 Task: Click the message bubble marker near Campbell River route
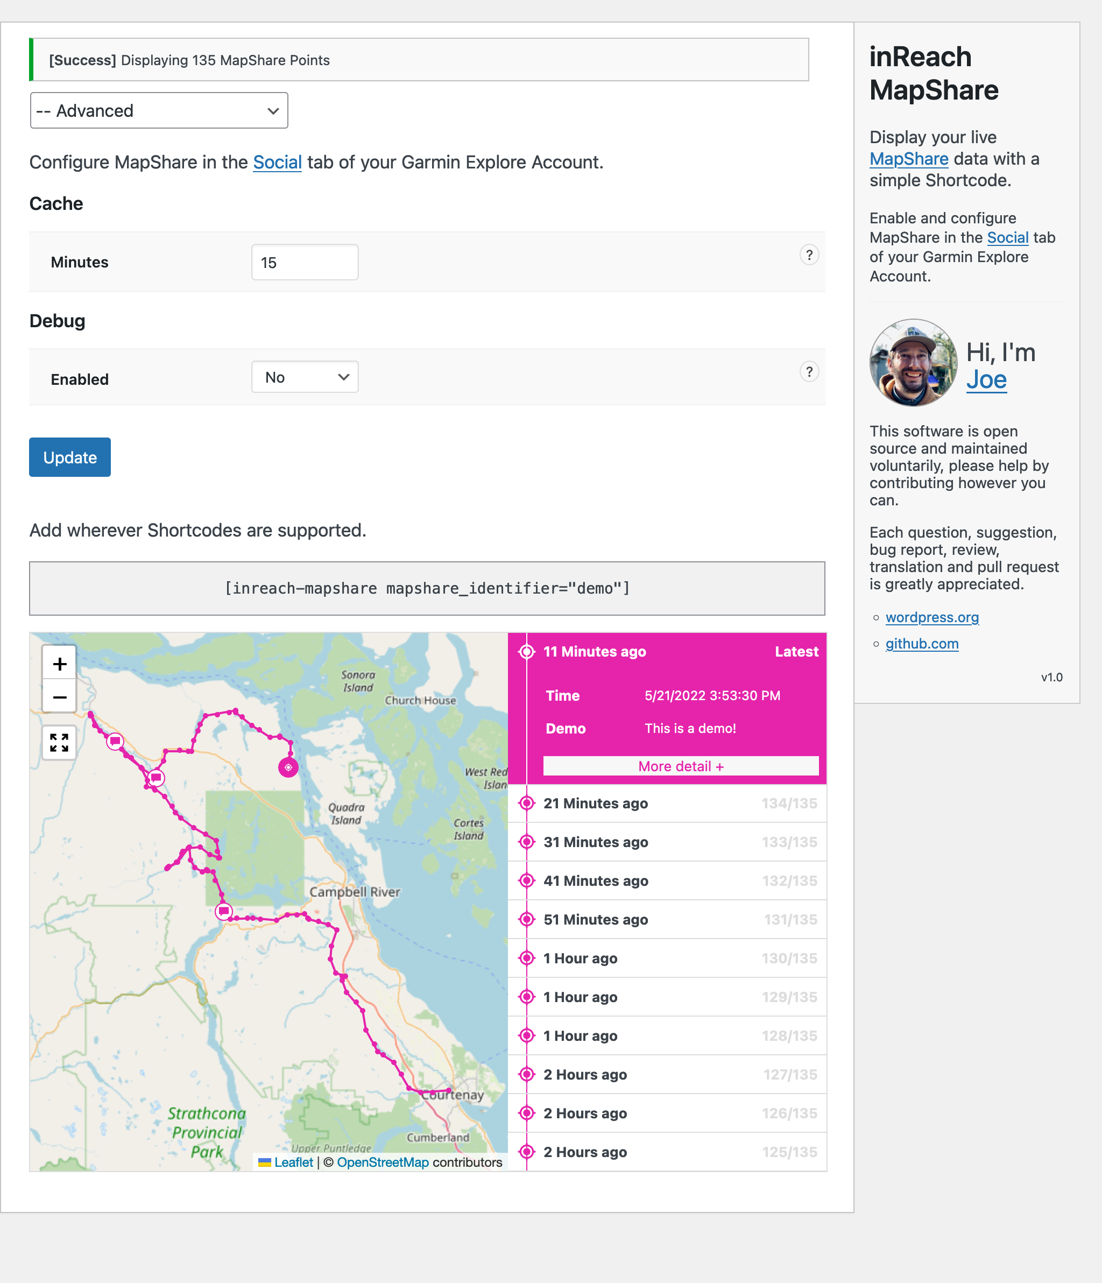click(x=223, y=911)
